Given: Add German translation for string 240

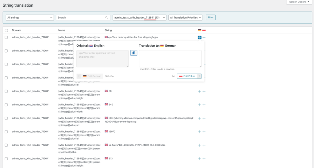Looking at the screenshot, I should click(x=199, y=105).
